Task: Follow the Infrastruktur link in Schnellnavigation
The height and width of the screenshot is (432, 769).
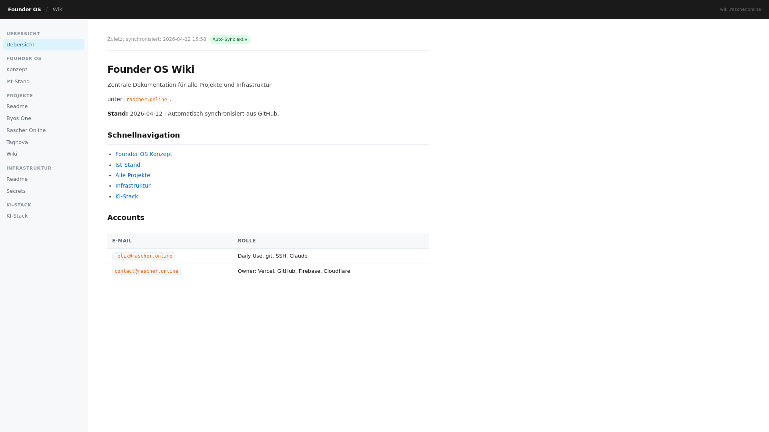Action: pyautogui.click(x=133, y=186)
